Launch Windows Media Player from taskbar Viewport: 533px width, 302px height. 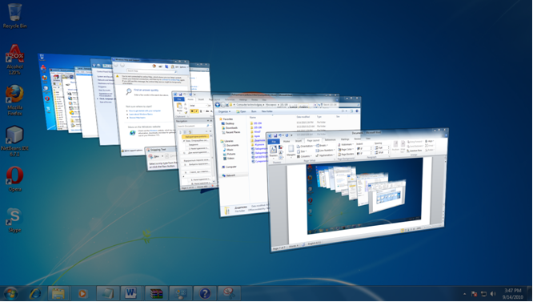tap(82, 293)
